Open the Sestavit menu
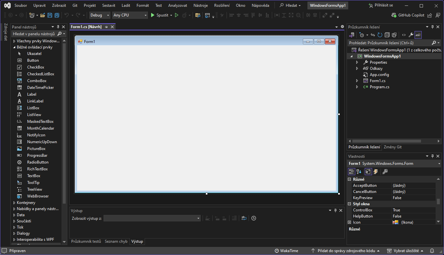This screenshot has height=255, width=444. click(108, 5)
